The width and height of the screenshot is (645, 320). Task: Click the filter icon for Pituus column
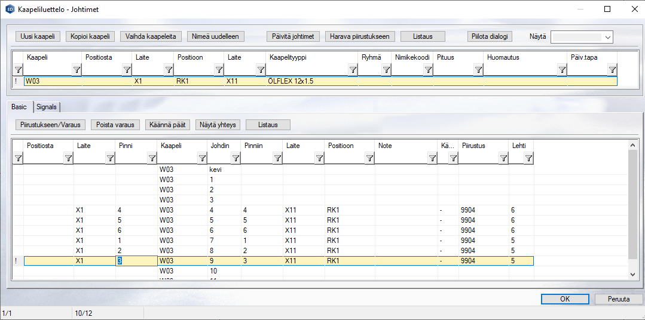[x=478, y=70]
